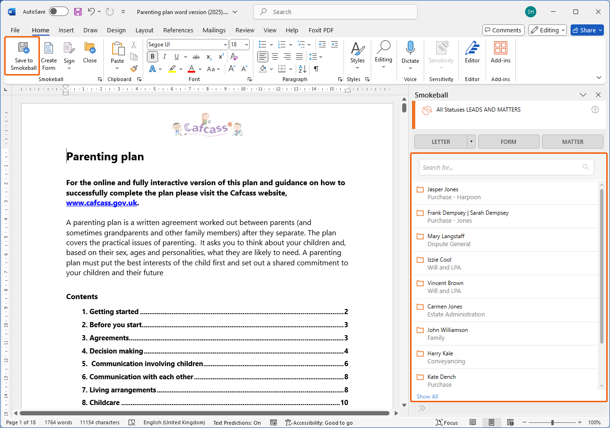
Task: Switch to the Review tab
Action: [x=245, y=30]
